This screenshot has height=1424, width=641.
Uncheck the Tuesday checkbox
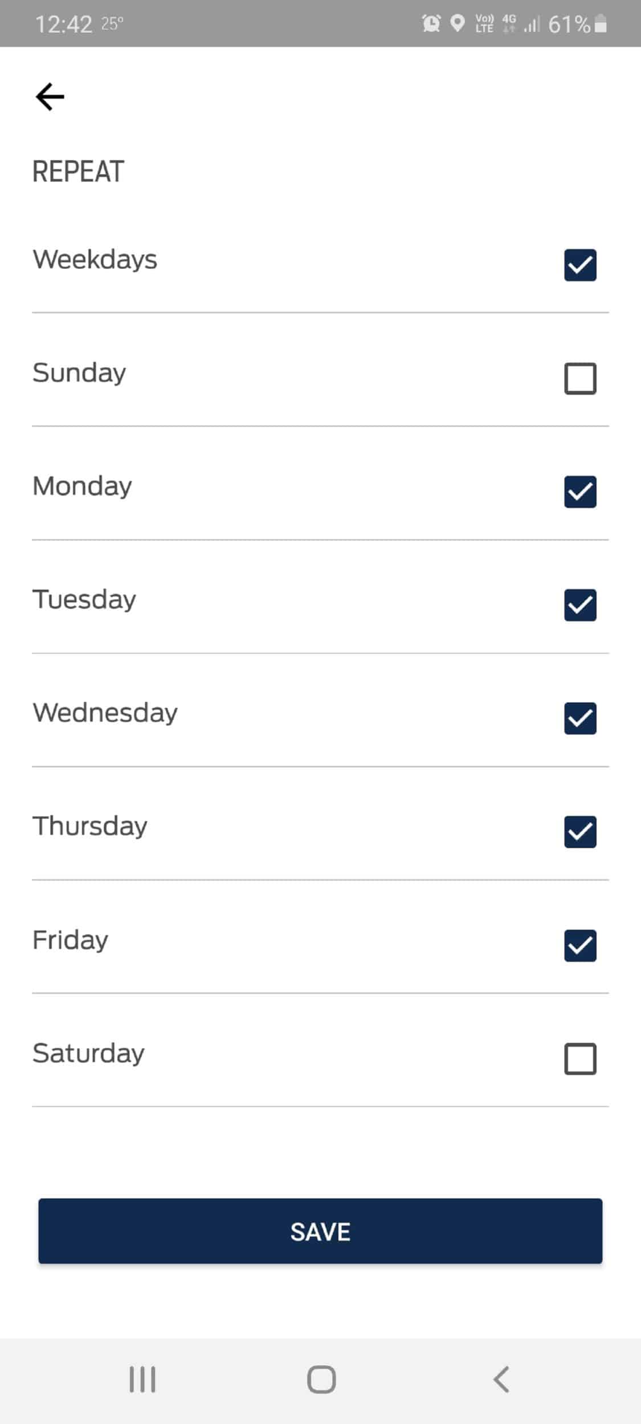(x=580, y=605)
